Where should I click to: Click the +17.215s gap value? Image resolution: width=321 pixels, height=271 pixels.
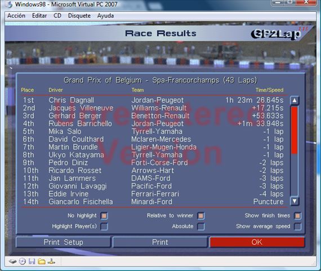pos(267,108)
